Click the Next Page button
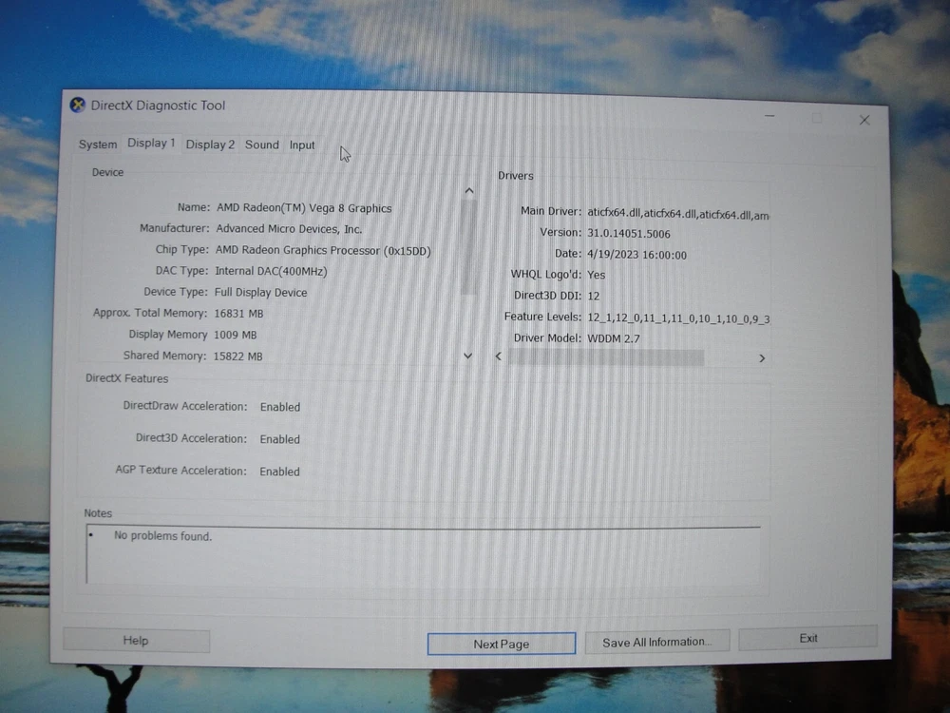Viewport: 950px width, 713px height. [501, 644]
